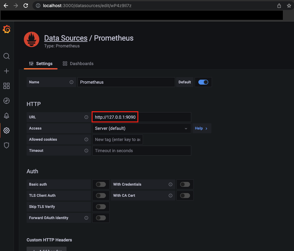Click the HTTP section heading

(x=33, y=104)
